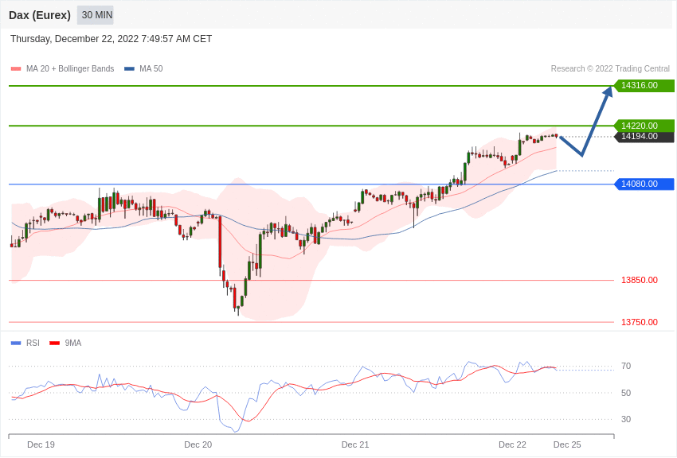Click the blue RSI legend swatch
The height and width of the screenshot is (458, 677).
[16, 343]
